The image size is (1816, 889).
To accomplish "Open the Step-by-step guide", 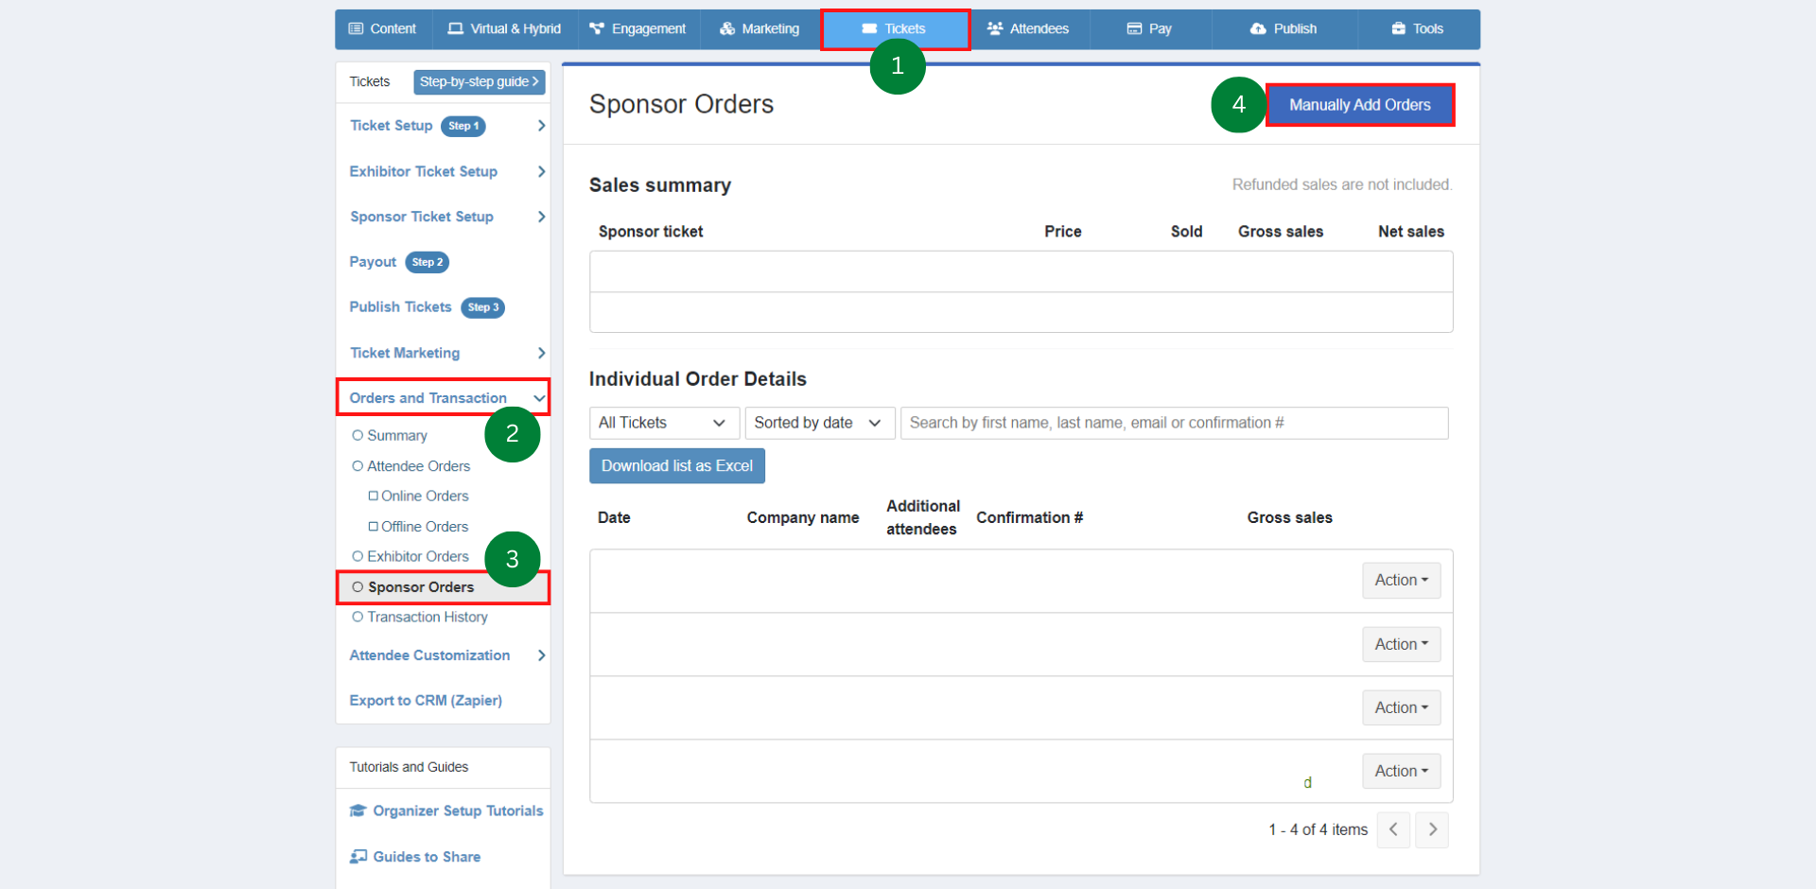I will tap(479, 82).
